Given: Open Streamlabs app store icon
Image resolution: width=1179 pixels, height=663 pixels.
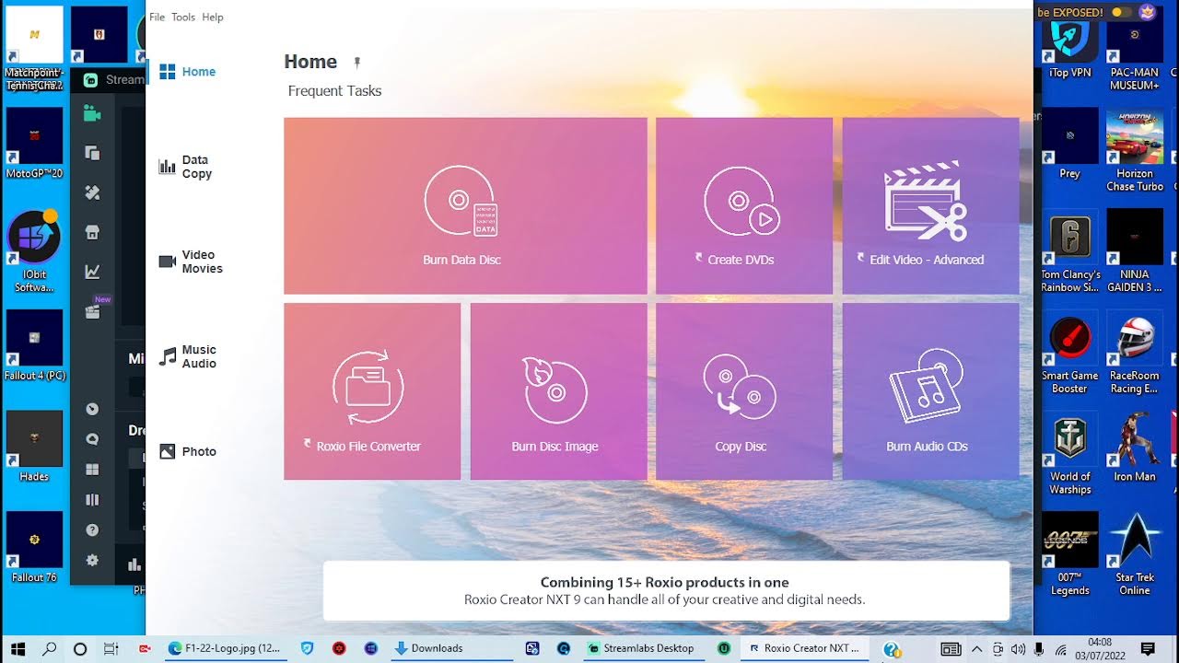Looking at the screenshot, I should pos(92,232).
